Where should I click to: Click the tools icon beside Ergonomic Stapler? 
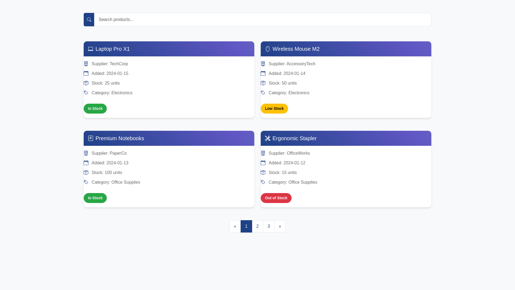[267, 138]
